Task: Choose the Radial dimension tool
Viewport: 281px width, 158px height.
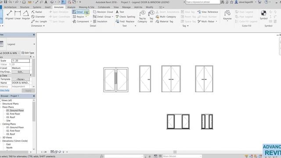Action: coord(37,12)
